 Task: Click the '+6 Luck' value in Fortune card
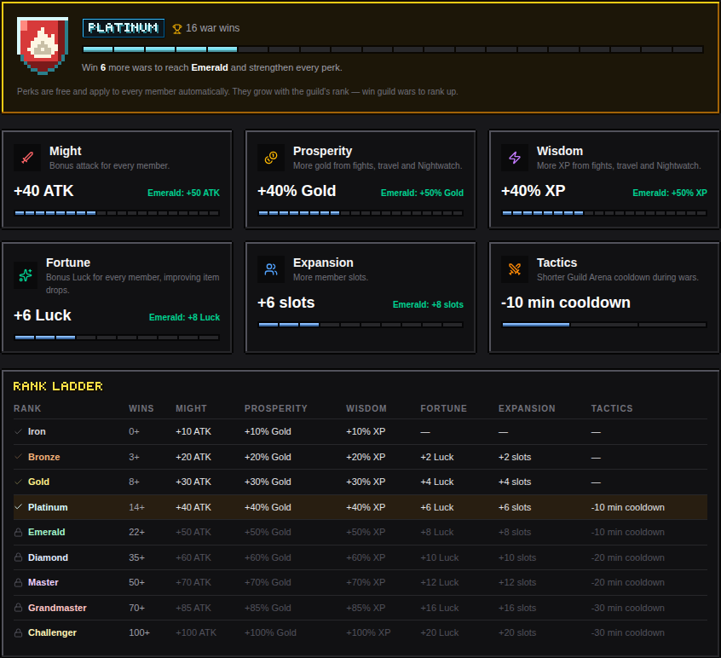point(43,315)
